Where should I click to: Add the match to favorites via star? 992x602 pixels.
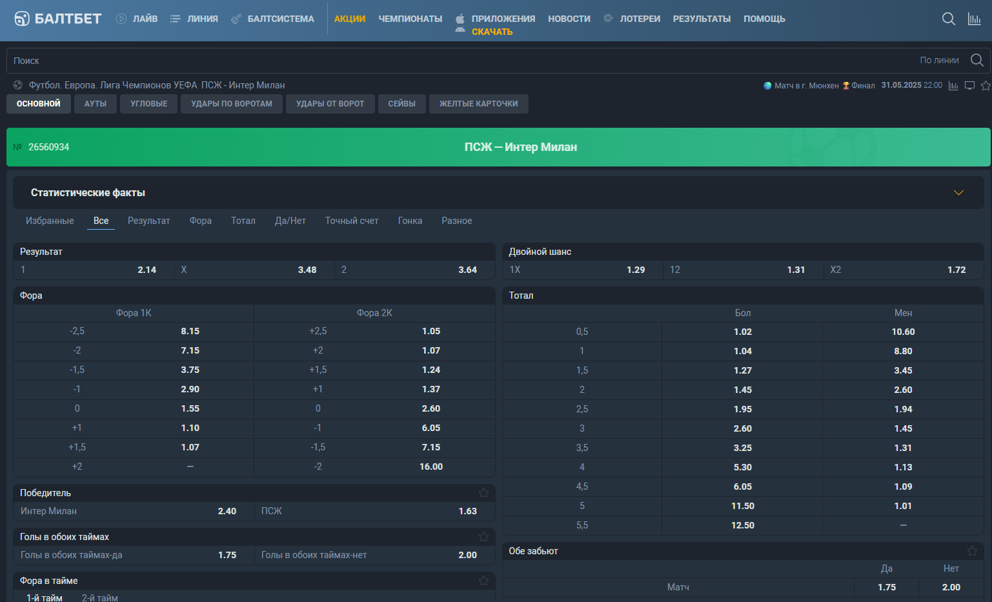(x=986, y=86)
